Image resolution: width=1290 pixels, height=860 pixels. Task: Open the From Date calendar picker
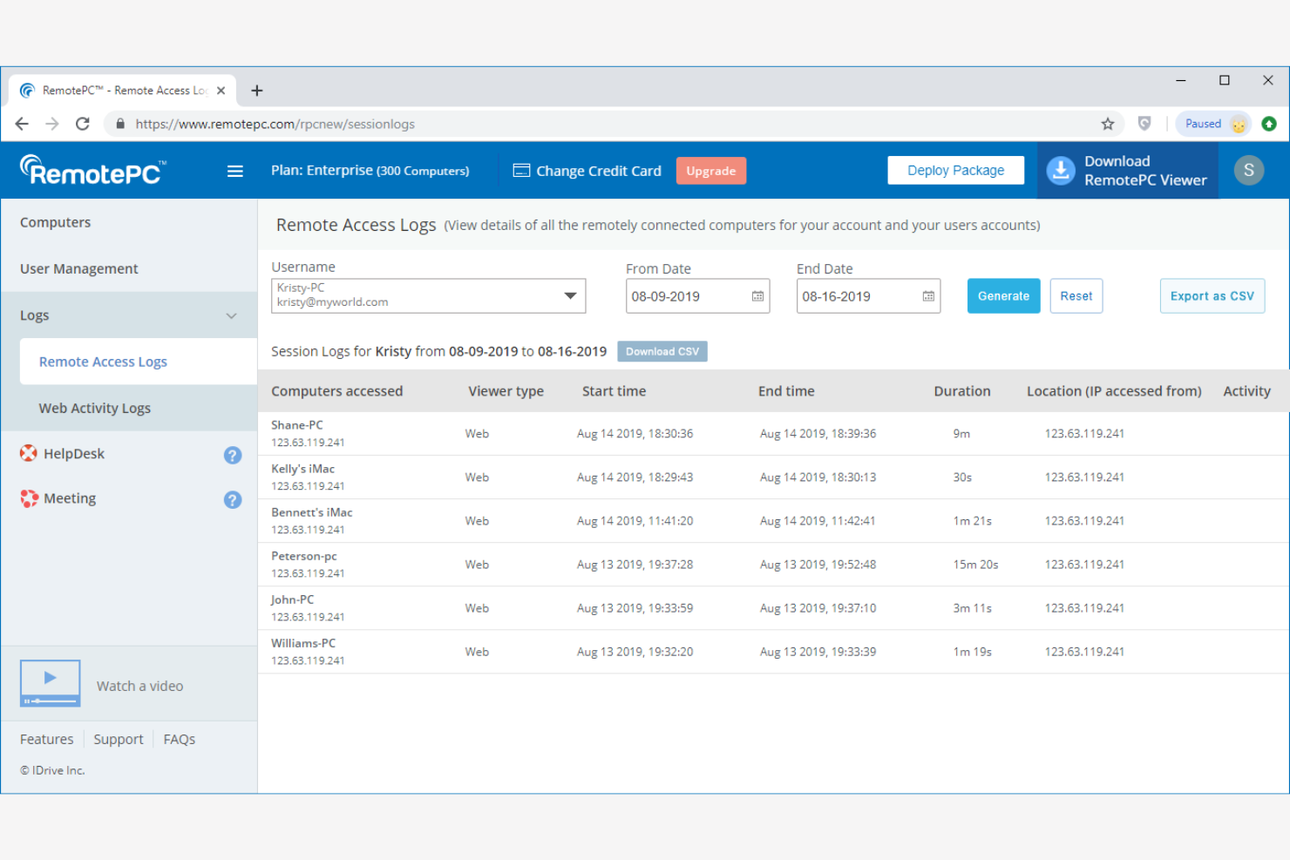(757, 296)
